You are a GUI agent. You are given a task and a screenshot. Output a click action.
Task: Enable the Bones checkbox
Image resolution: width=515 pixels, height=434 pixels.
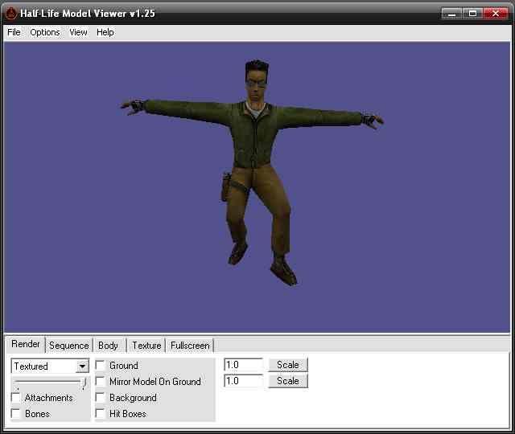(15, 413)
